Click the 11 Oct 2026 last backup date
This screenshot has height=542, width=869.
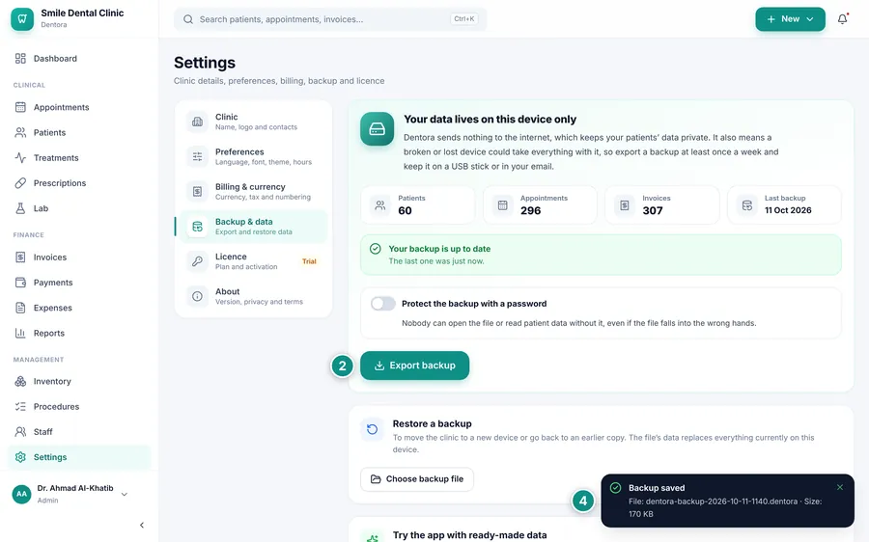[x=788, y=210]
